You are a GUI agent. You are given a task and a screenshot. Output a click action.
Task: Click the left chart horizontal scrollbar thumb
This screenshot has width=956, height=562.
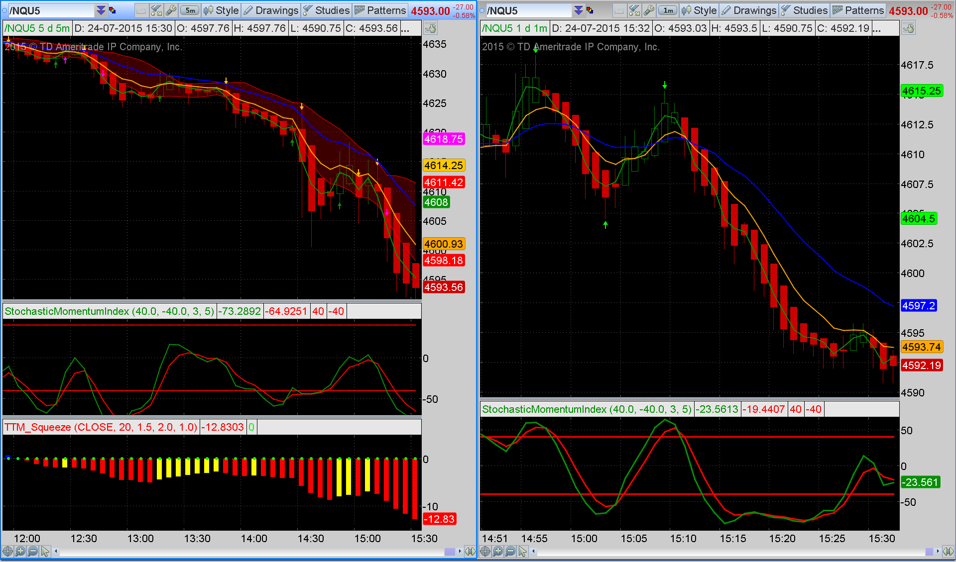pyautogui.click(x=449, y=551)
